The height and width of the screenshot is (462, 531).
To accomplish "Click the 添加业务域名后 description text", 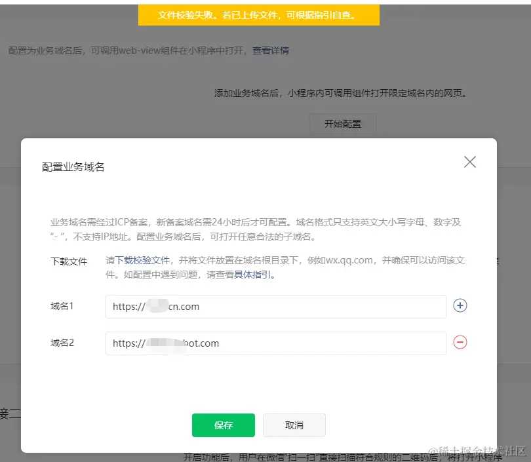I will point(341,93).
